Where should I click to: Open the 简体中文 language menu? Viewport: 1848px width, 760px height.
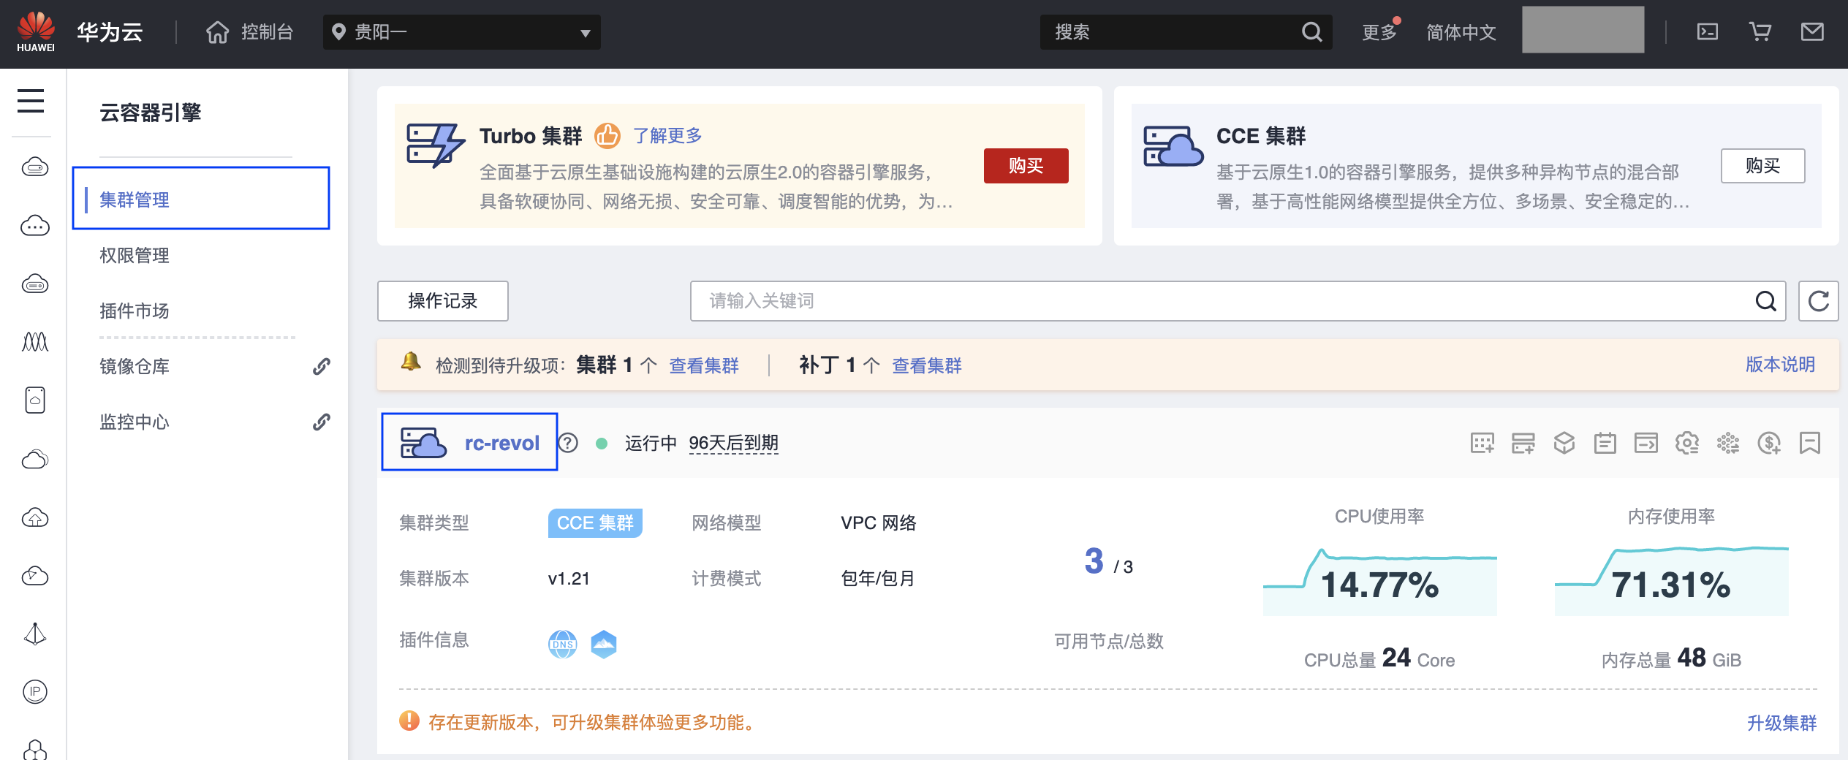tap(1461, 32)
